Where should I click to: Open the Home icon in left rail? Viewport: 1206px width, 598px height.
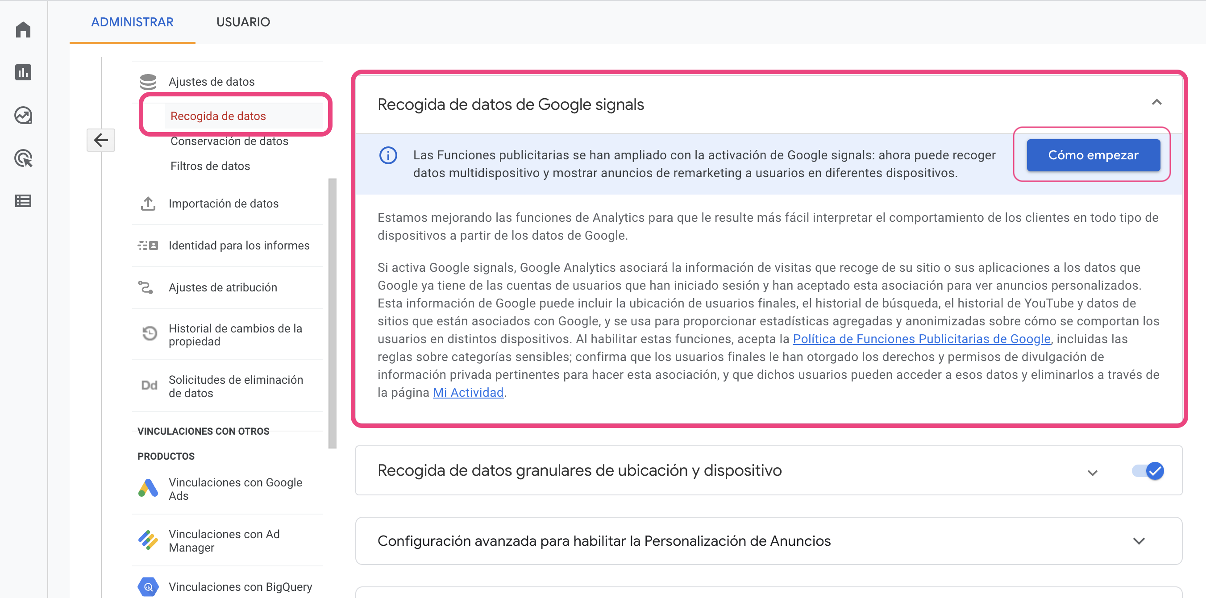click(x=23, y=29)
